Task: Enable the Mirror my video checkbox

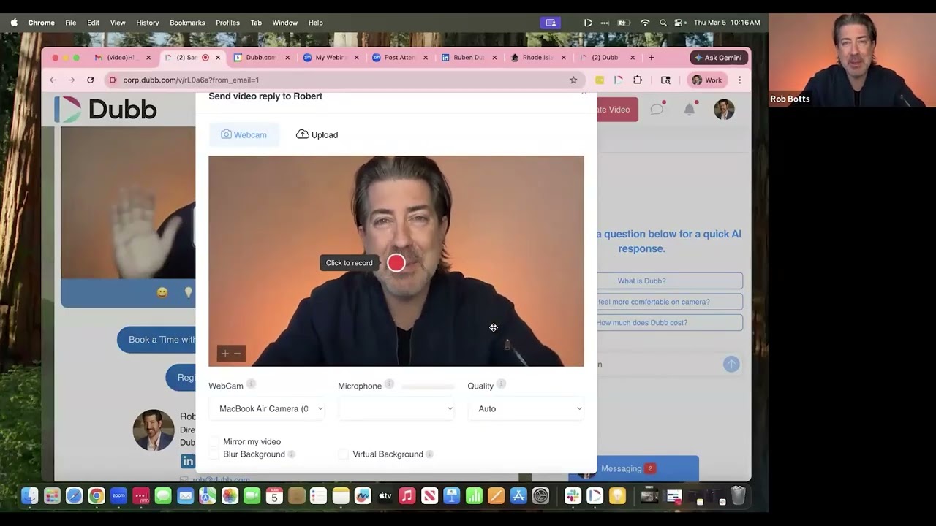Action: pos(214,441)
